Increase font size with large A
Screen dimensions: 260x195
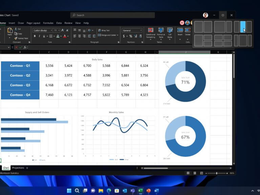point(63,30)
